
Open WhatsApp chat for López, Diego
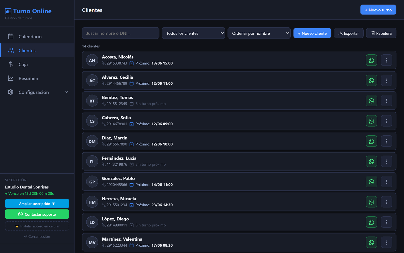(371, 222)
